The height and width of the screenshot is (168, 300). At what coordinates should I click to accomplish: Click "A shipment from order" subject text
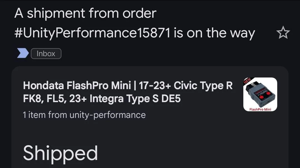pos(85,13)
